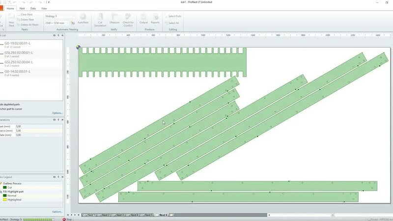Screen dimensions: 393x221
Task: Switch to the Nest 3 tab
Action: 118,215
